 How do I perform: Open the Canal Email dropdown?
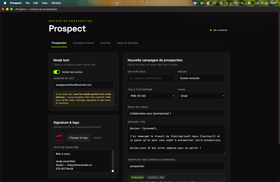coord(201,96)
